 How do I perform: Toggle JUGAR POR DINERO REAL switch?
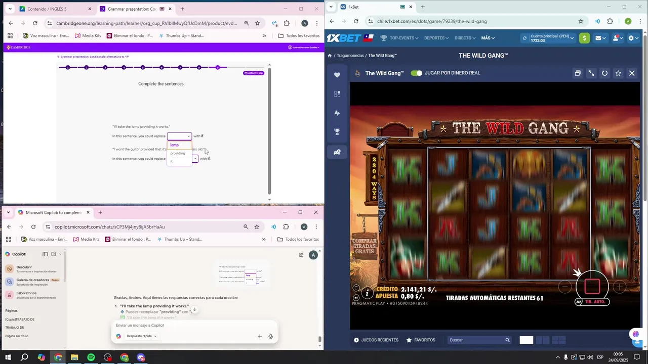click(x=416, y=73)
